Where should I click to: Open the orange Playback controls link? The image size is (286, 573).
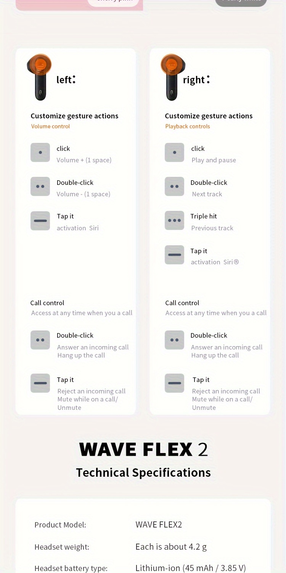click(187, 126)
